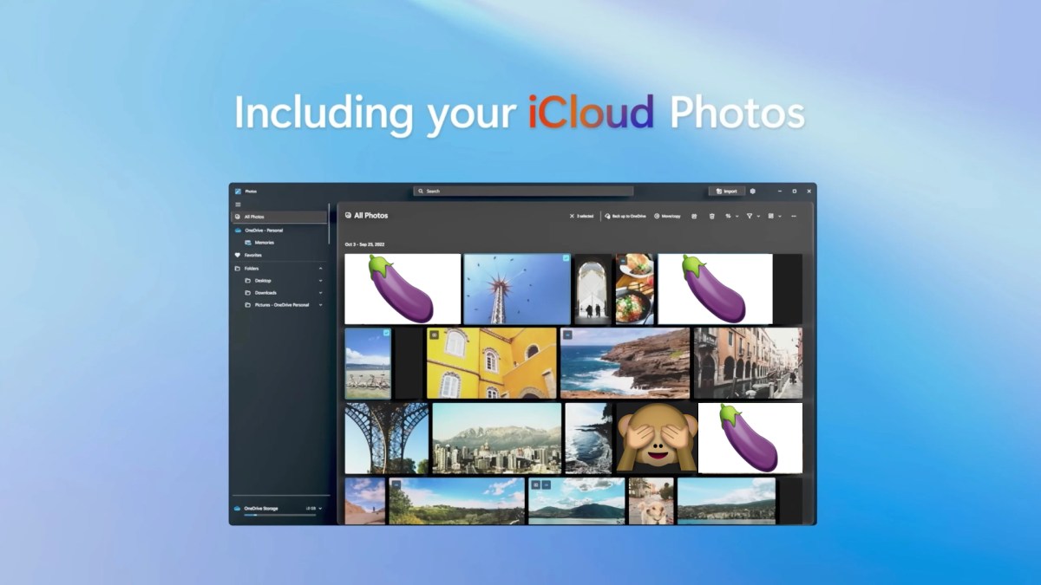Viewport: 1041px width, 585px height.
Task: Click the delete trash can icon
Action: click(711, 216)
